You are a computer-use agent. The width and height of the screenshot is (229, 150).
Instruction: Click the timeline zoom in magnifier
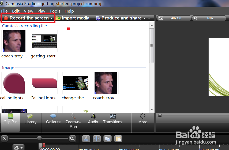point(73,139)
